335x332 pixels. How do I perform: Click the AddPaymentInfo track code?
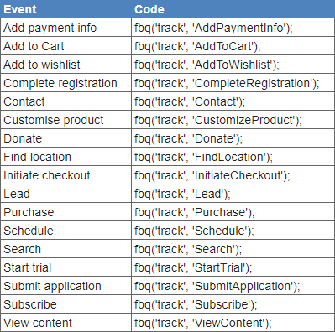point(213,28)
